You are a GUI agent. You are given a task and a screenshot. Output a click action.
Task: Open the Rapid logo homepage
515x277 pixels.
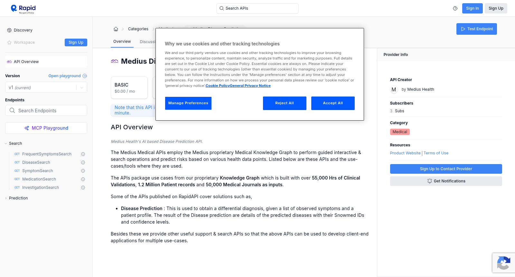pyautogui.click(x=23, y=9)
